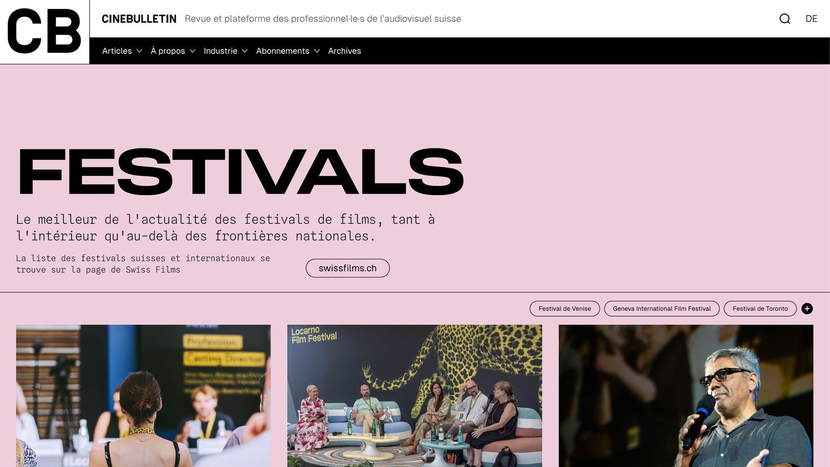Screen dimensions: 830x467
Task: Open the Locarno Film Festival panel photo article
Action: tap(414, 396)
